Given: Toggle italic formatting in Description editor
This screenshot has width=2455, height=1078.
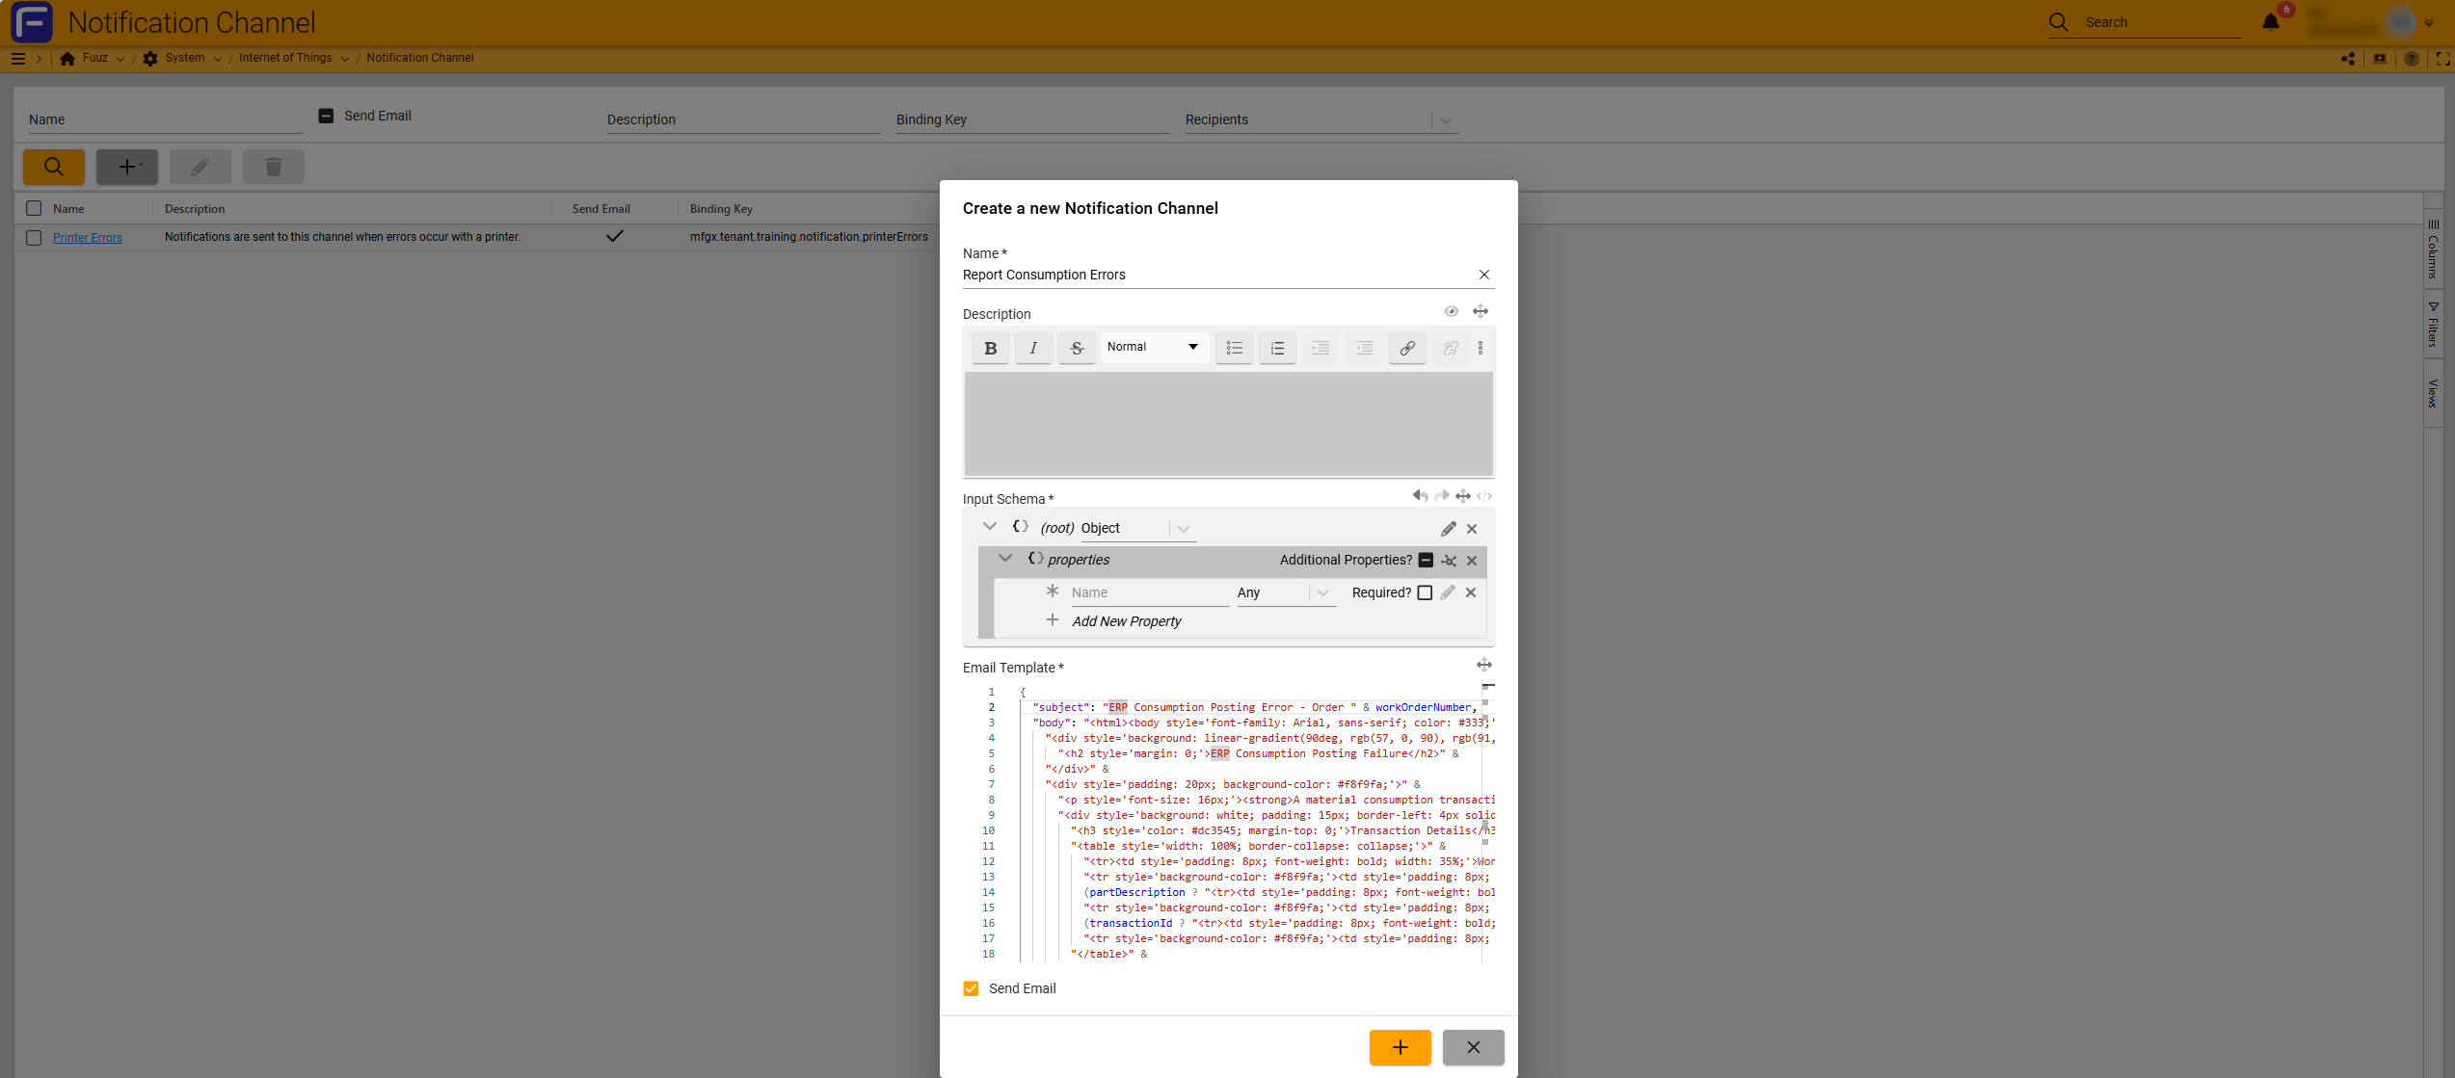Looking at the screenshot, I should pos(1033,348).
